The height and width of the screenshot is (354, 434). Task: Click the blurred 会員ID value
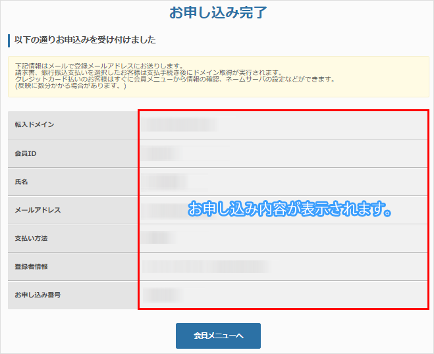(x=161, y=153)
